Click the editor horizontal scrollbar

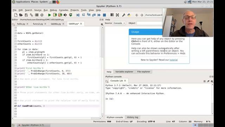tap(56, 119)
